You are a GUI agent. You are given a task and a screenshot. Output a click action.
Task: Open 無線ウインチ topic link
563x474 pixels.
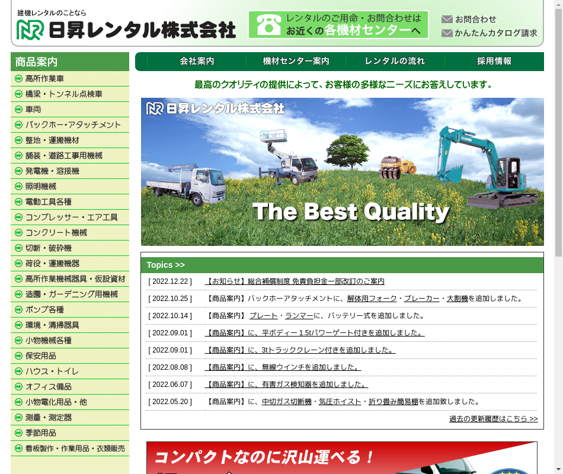point(283,368)
